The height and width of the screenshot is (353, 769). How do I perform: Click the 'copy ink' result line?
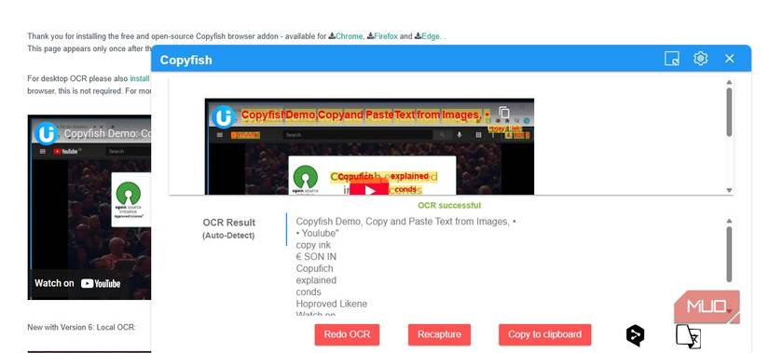point(313,245)
